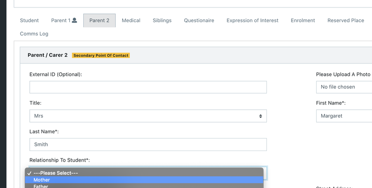The image size is (372, 188).
Task: Click the person icon on Parent 1 tab
Action: 74,20
